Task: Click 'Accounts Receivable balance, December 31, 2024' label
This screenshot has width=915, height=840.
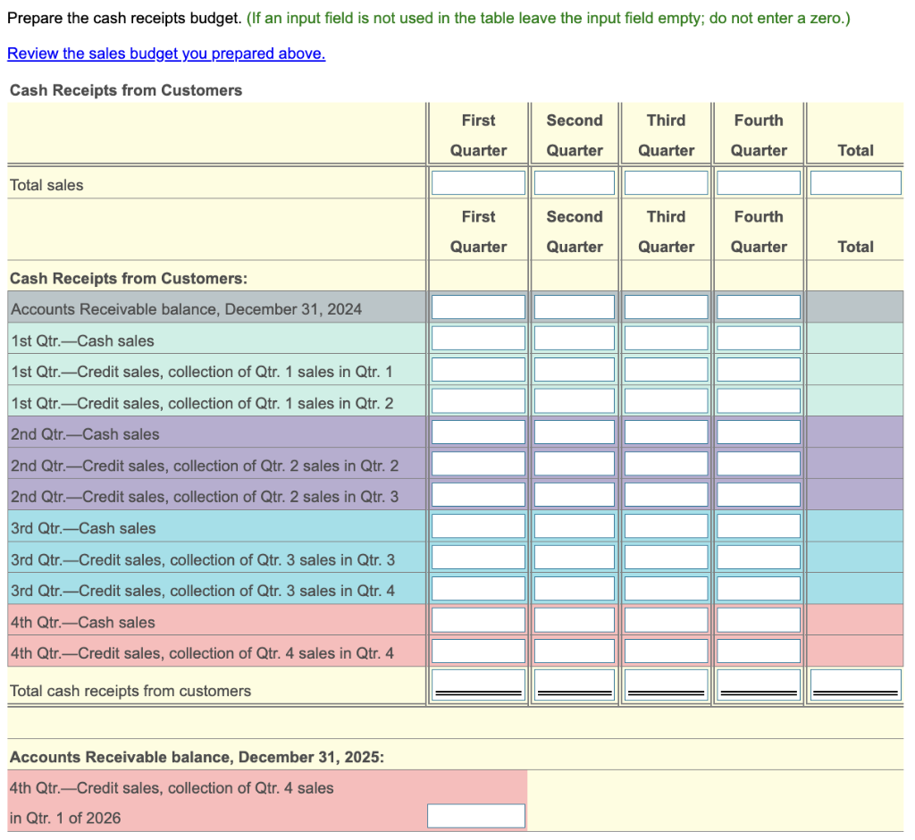Action: tap(186, 309)
